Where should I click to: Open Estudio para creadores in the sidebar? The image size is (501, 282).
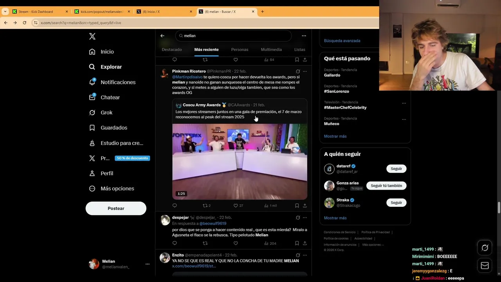point(116,143)
